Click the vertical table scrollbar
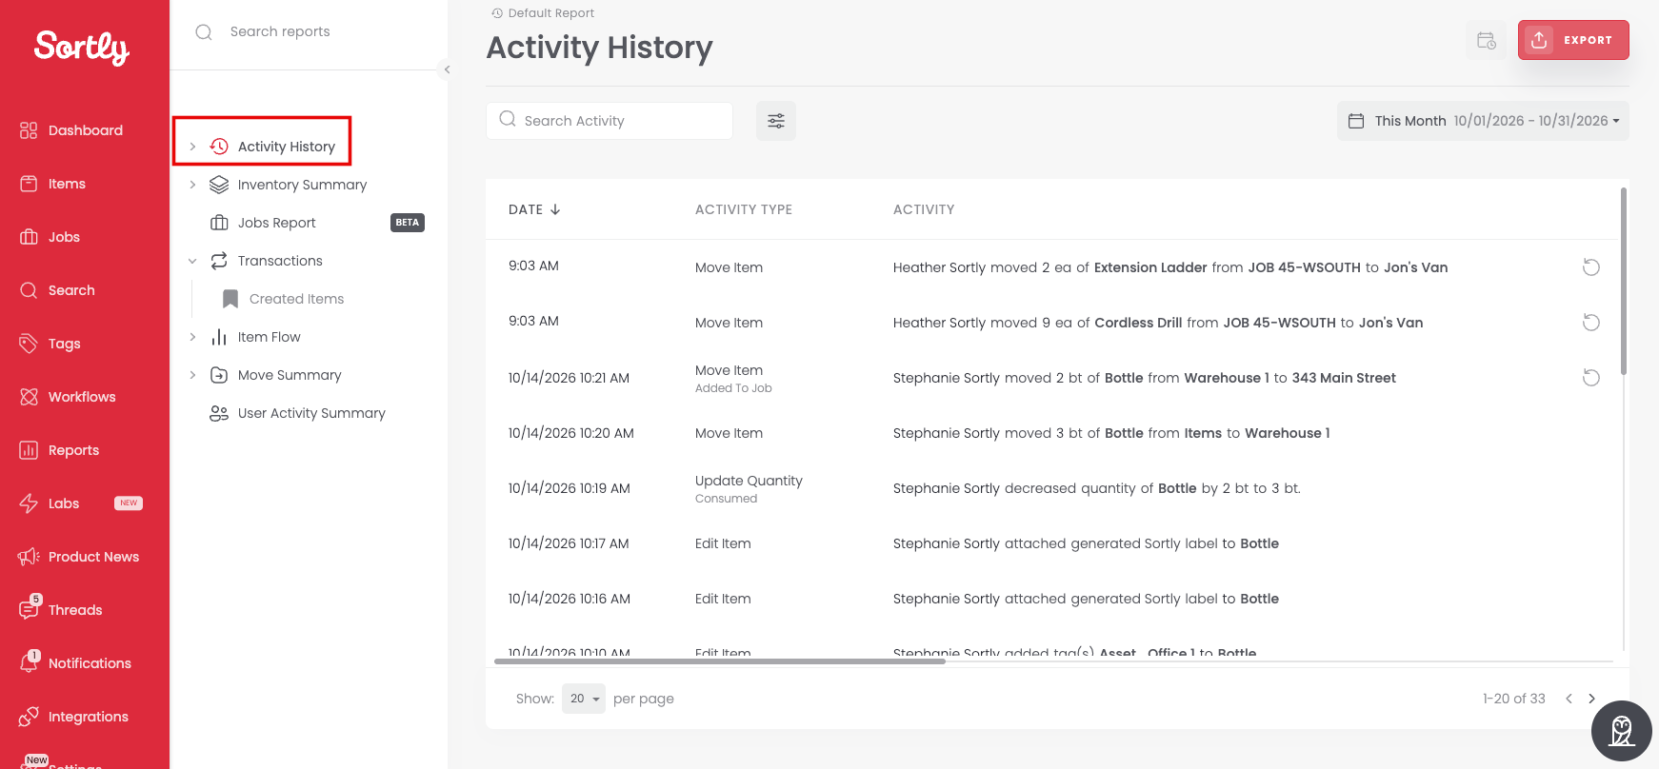Viewport: 1659px width, 769px height. click(x=1624, y=281)
